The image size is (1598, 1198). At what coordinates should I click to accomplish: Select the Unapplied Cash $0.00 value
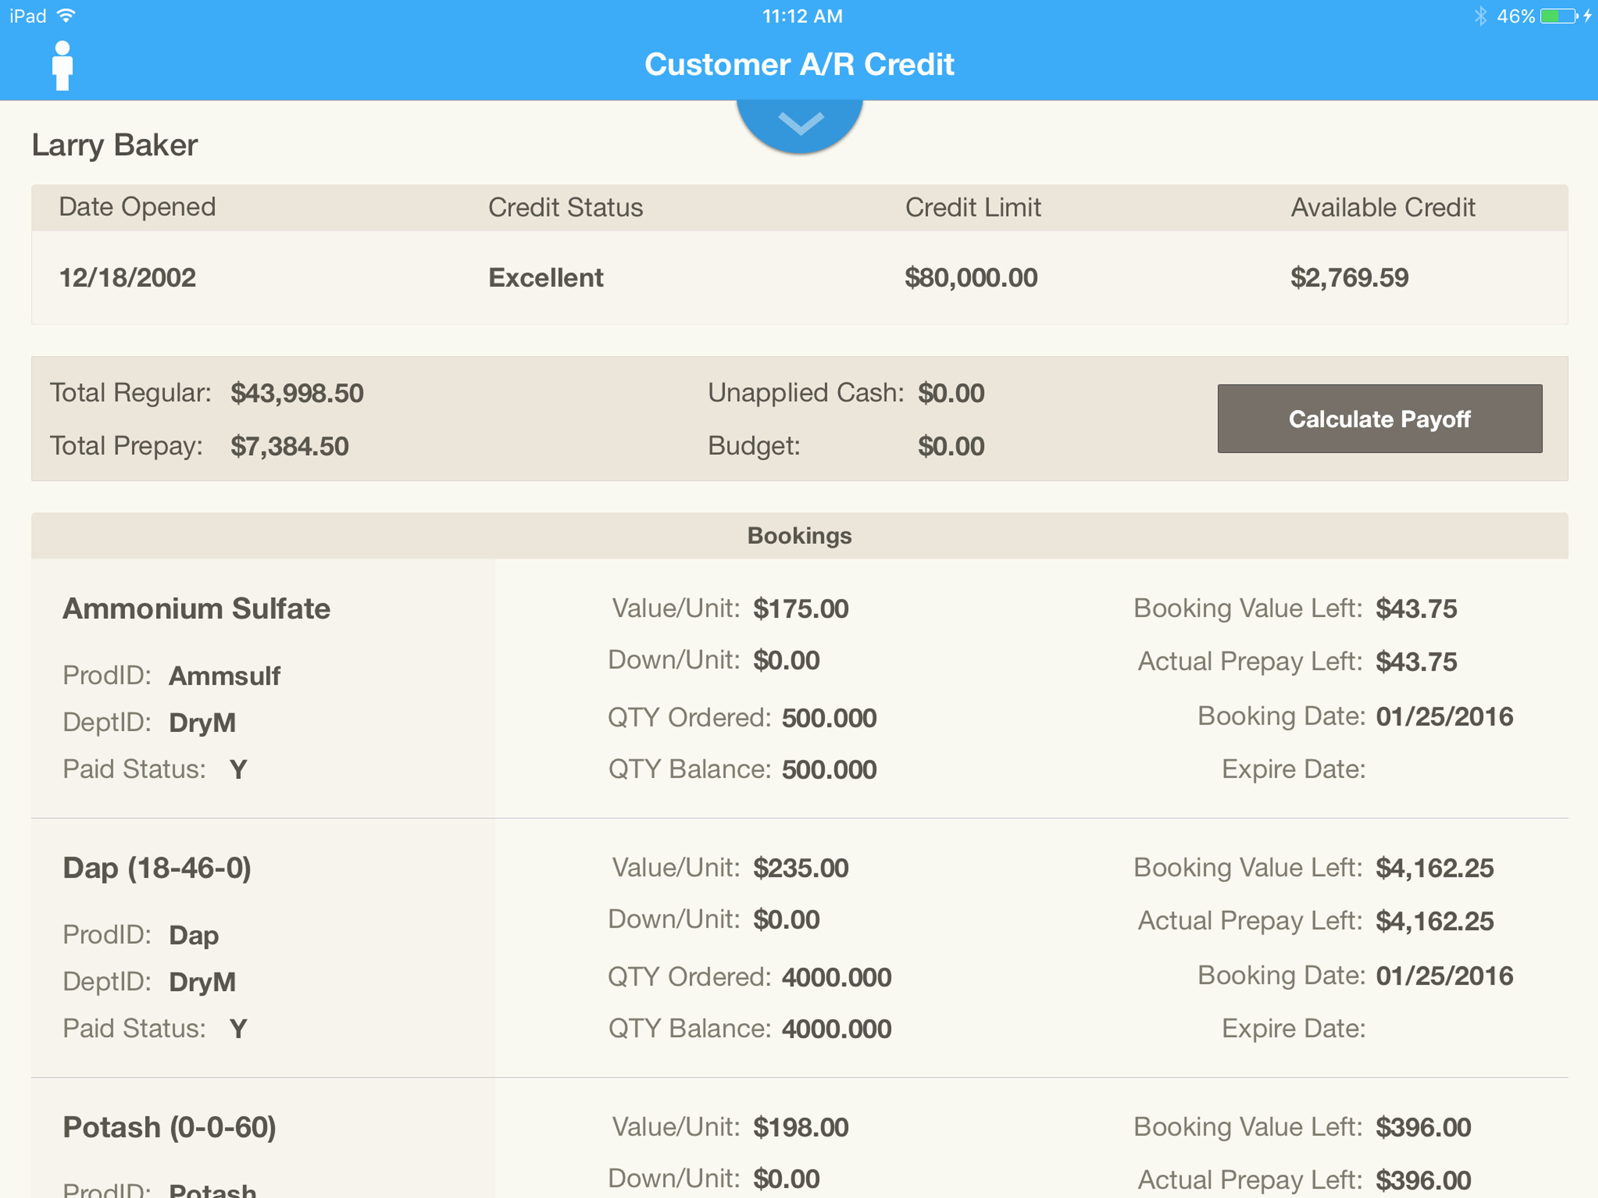952,394
